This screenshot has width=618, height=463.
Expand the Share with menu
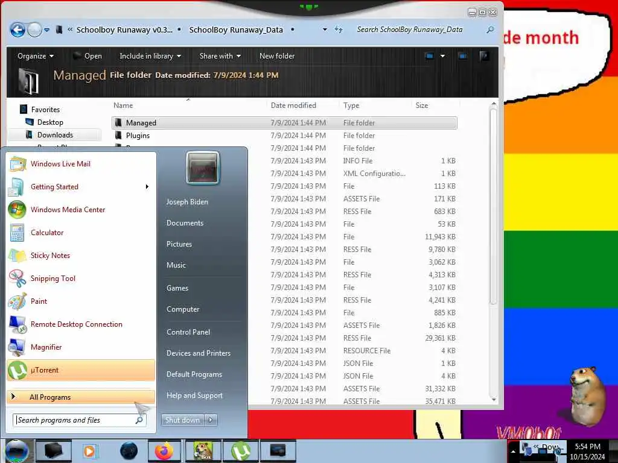pos(220,56)
